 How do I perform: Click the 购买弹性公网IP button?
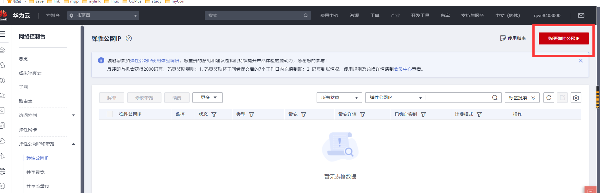tap(564, 38)
